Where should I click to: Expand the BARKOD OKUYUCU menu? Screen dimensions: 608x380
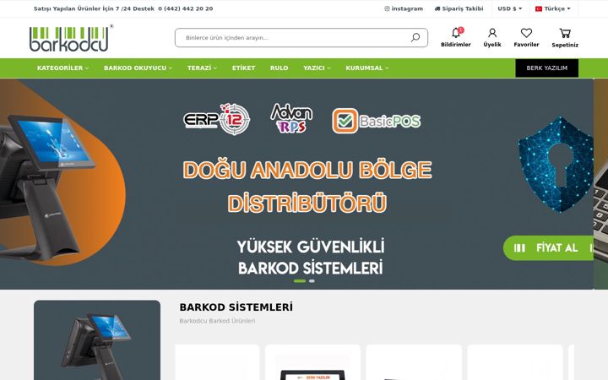pyautogui.click(x=138, y=68)
